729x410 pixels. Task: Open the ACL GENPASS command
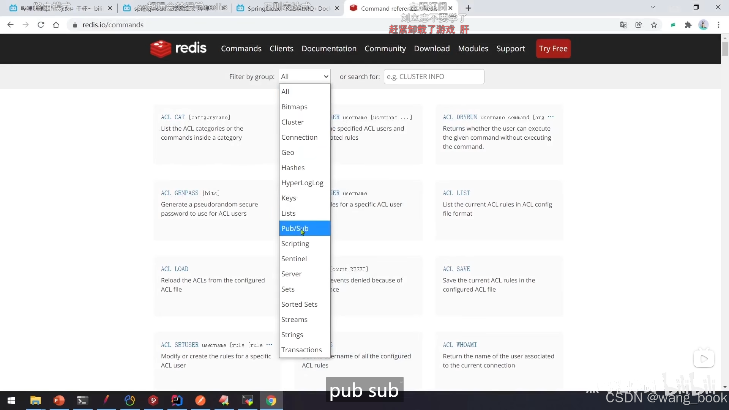click(180, 193)
